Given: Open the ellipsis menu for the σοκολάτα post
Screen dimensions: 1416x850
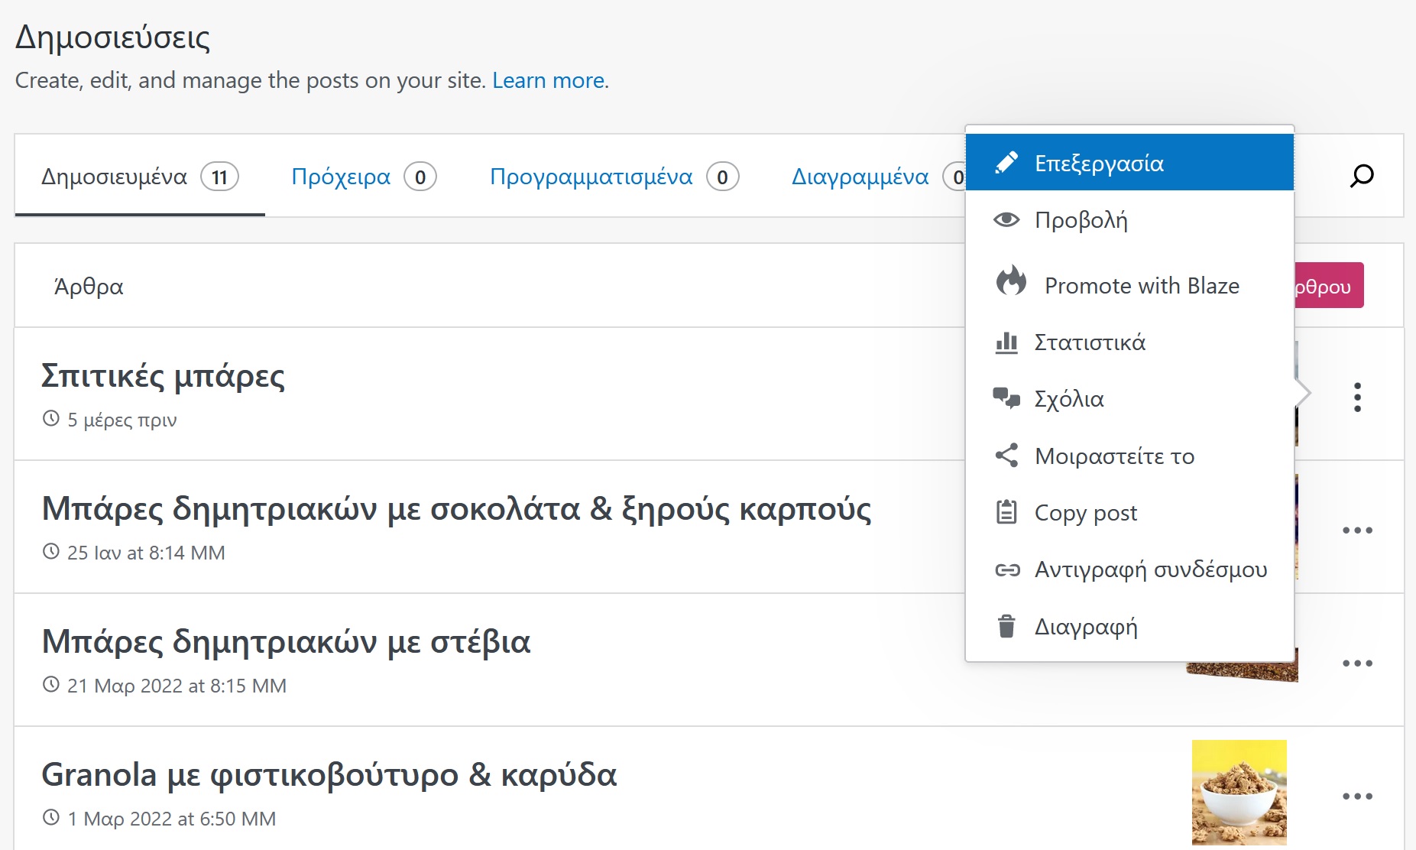Looking at the screenshot, I should pyautogui.click(x=1357, y=530).
